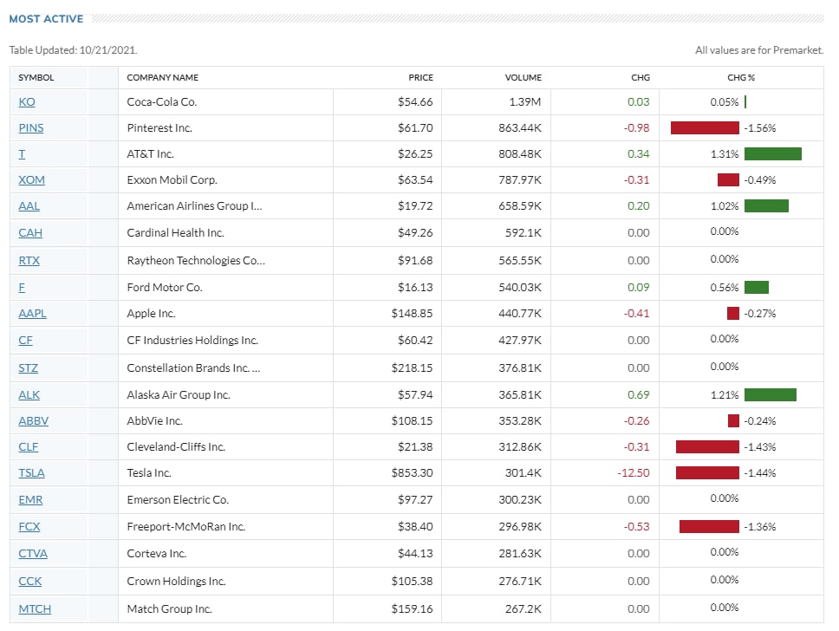This screenshot has height=631, width=839.
Task: Click the 0.69 change value
Action: pyautogui.click(x=638, y=395)
